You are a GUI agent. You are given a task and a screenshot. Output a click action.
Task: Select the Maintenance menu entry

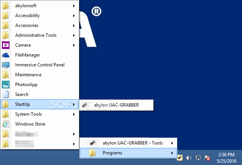[x=40, y=75]
